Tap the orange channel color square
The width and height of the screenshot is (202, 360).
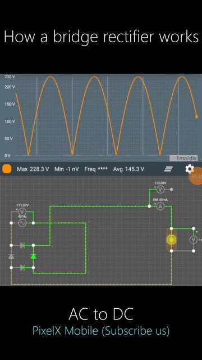[x=7, y=169]
